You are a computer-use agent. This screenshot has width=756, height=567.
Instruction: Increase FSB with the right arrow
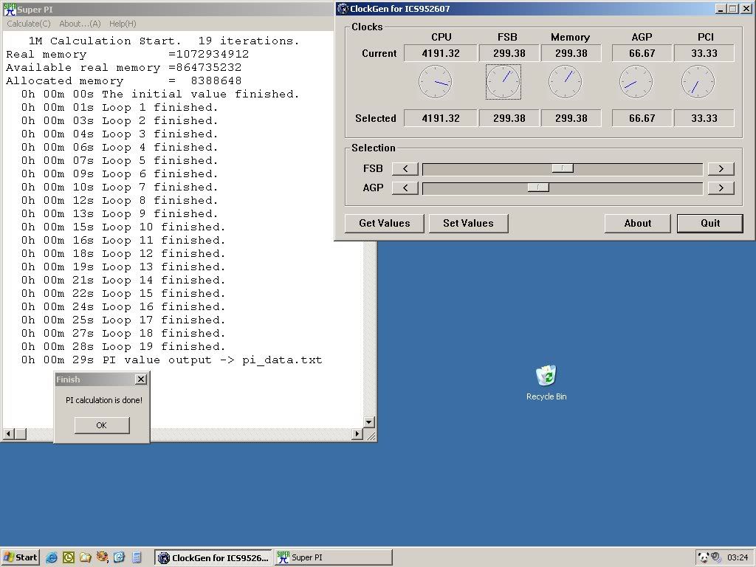pyautogui.click(x=721, y=169)
